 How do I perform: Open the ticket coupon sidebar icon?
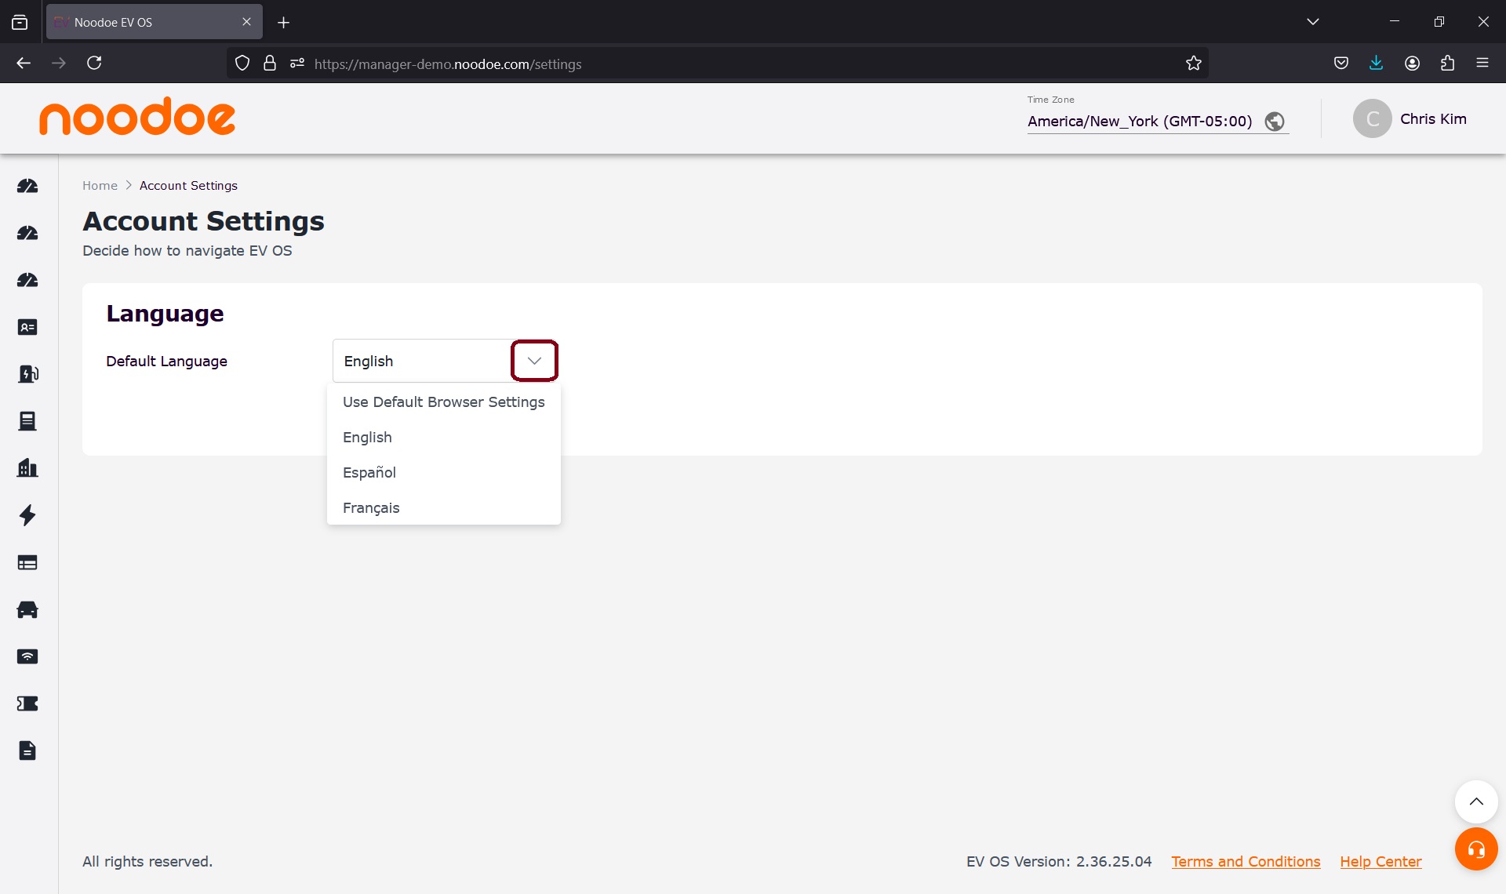pyautogui.click(x=27, y=703)
